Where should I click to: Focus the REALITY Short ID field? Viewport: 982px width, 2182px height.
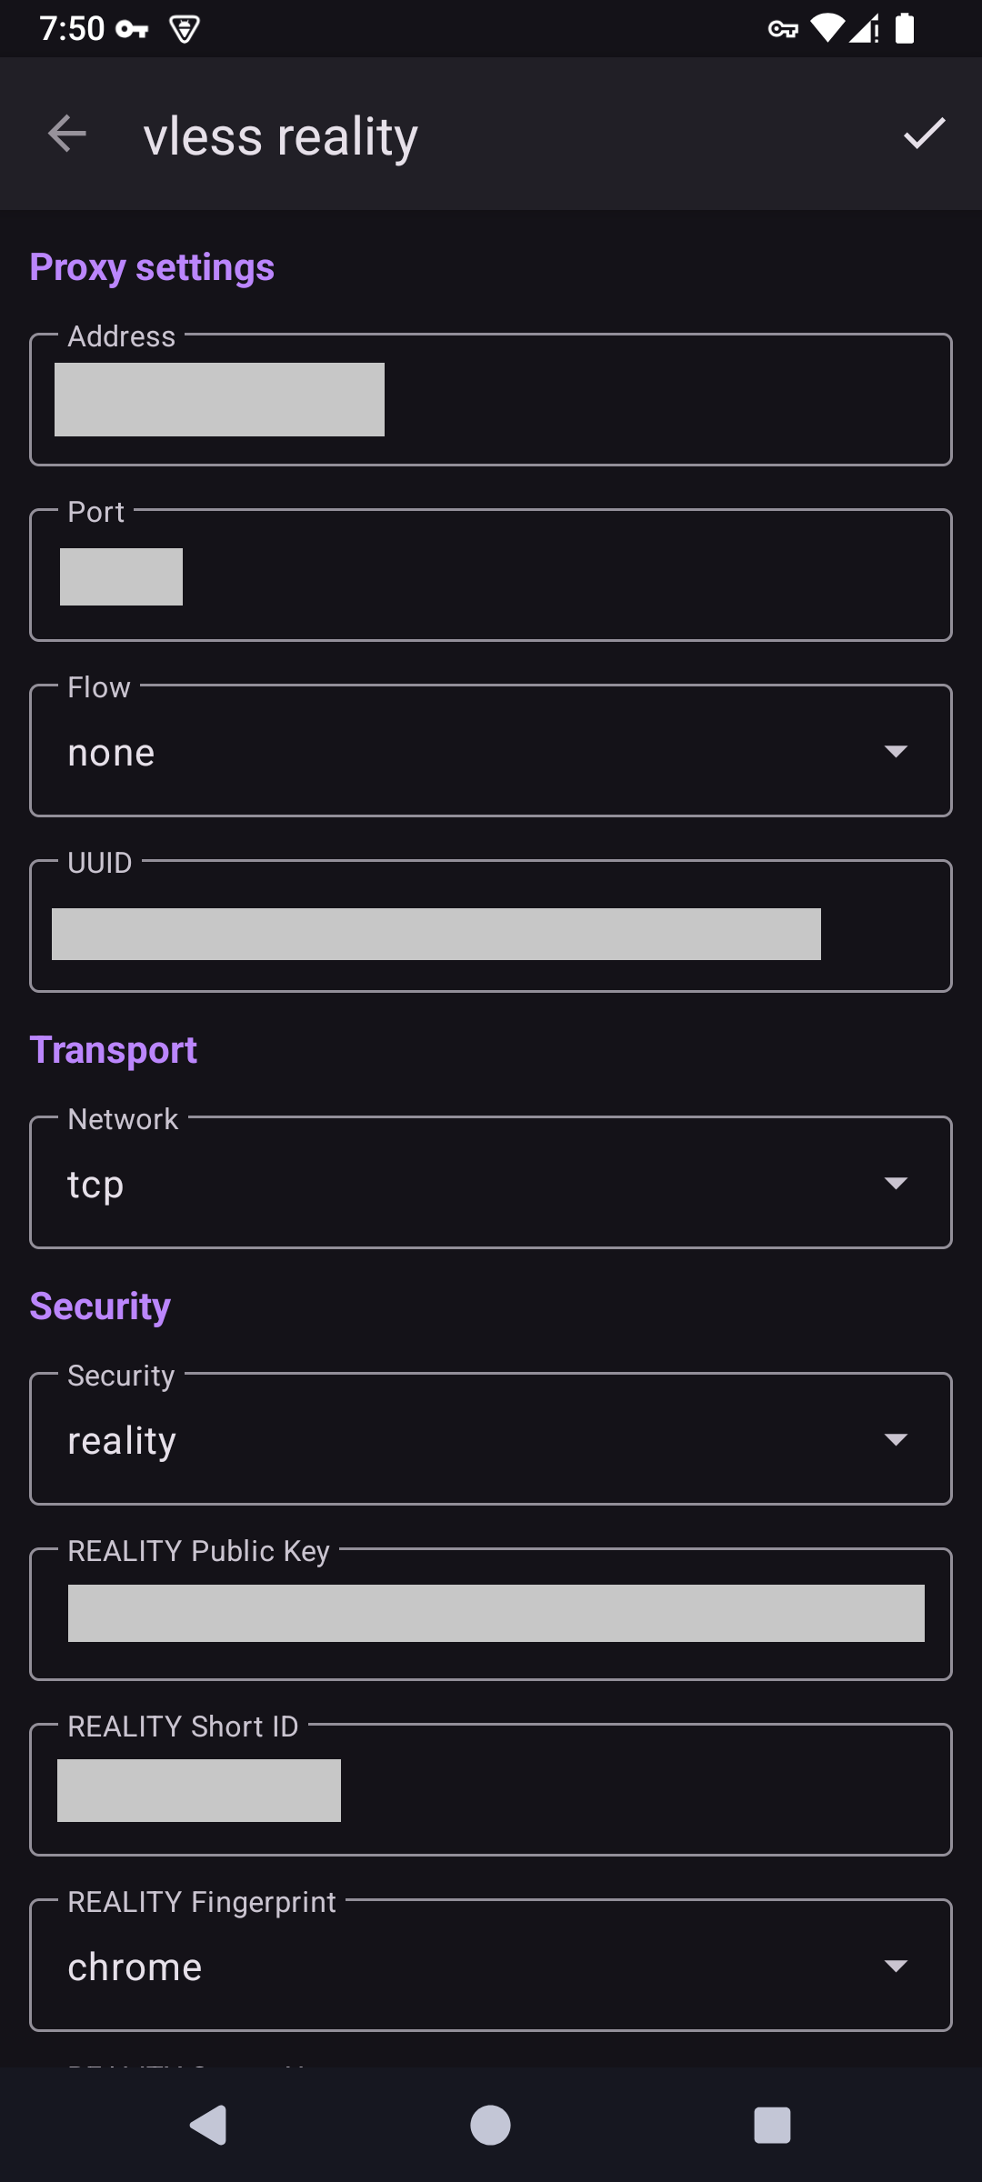pos(491,1790)
